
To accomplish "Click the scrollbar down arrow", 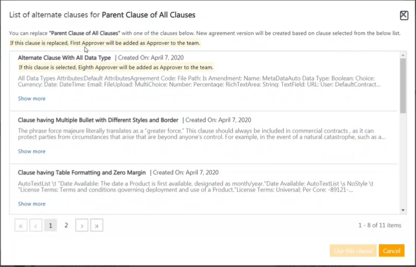I will (403, 210).
